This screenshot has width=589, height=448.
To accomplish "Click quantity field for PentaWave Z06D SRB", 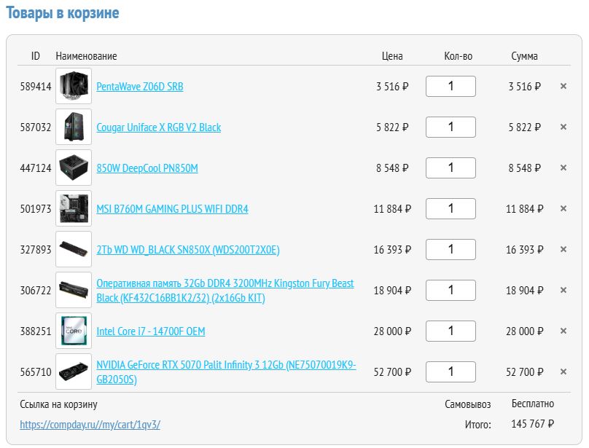I will pyautogui.click(x=450, y=87).
